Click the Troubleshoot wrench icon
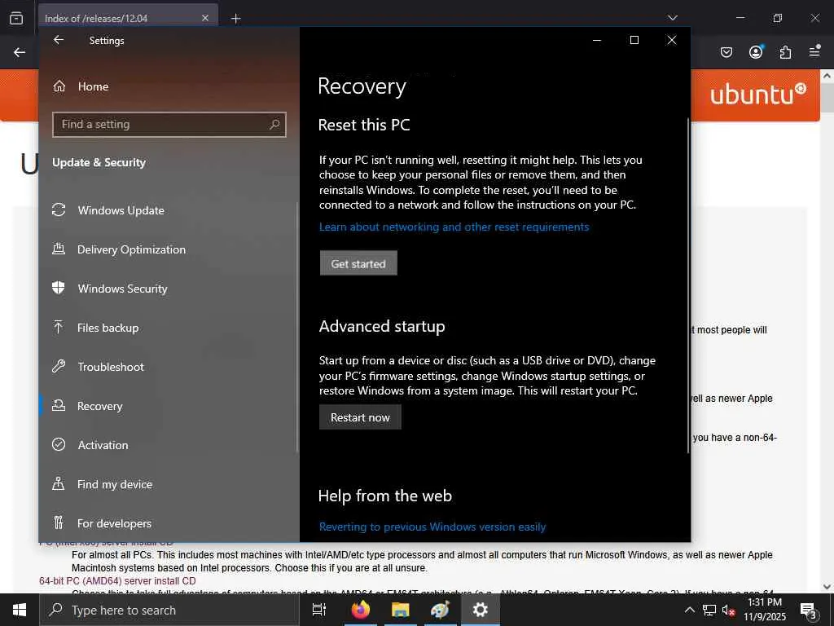This screenshot has height=626, width=834. coord(59,366)
